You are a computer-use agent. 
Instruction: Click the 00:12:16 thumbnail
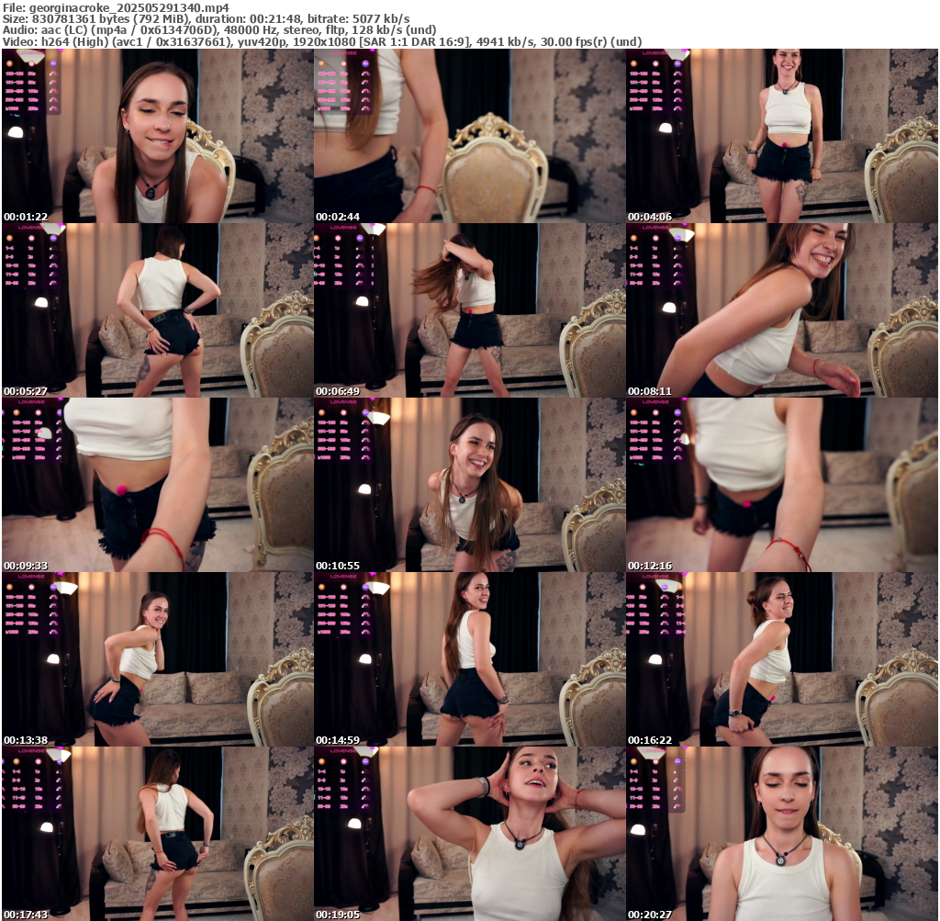coord(782,485)
